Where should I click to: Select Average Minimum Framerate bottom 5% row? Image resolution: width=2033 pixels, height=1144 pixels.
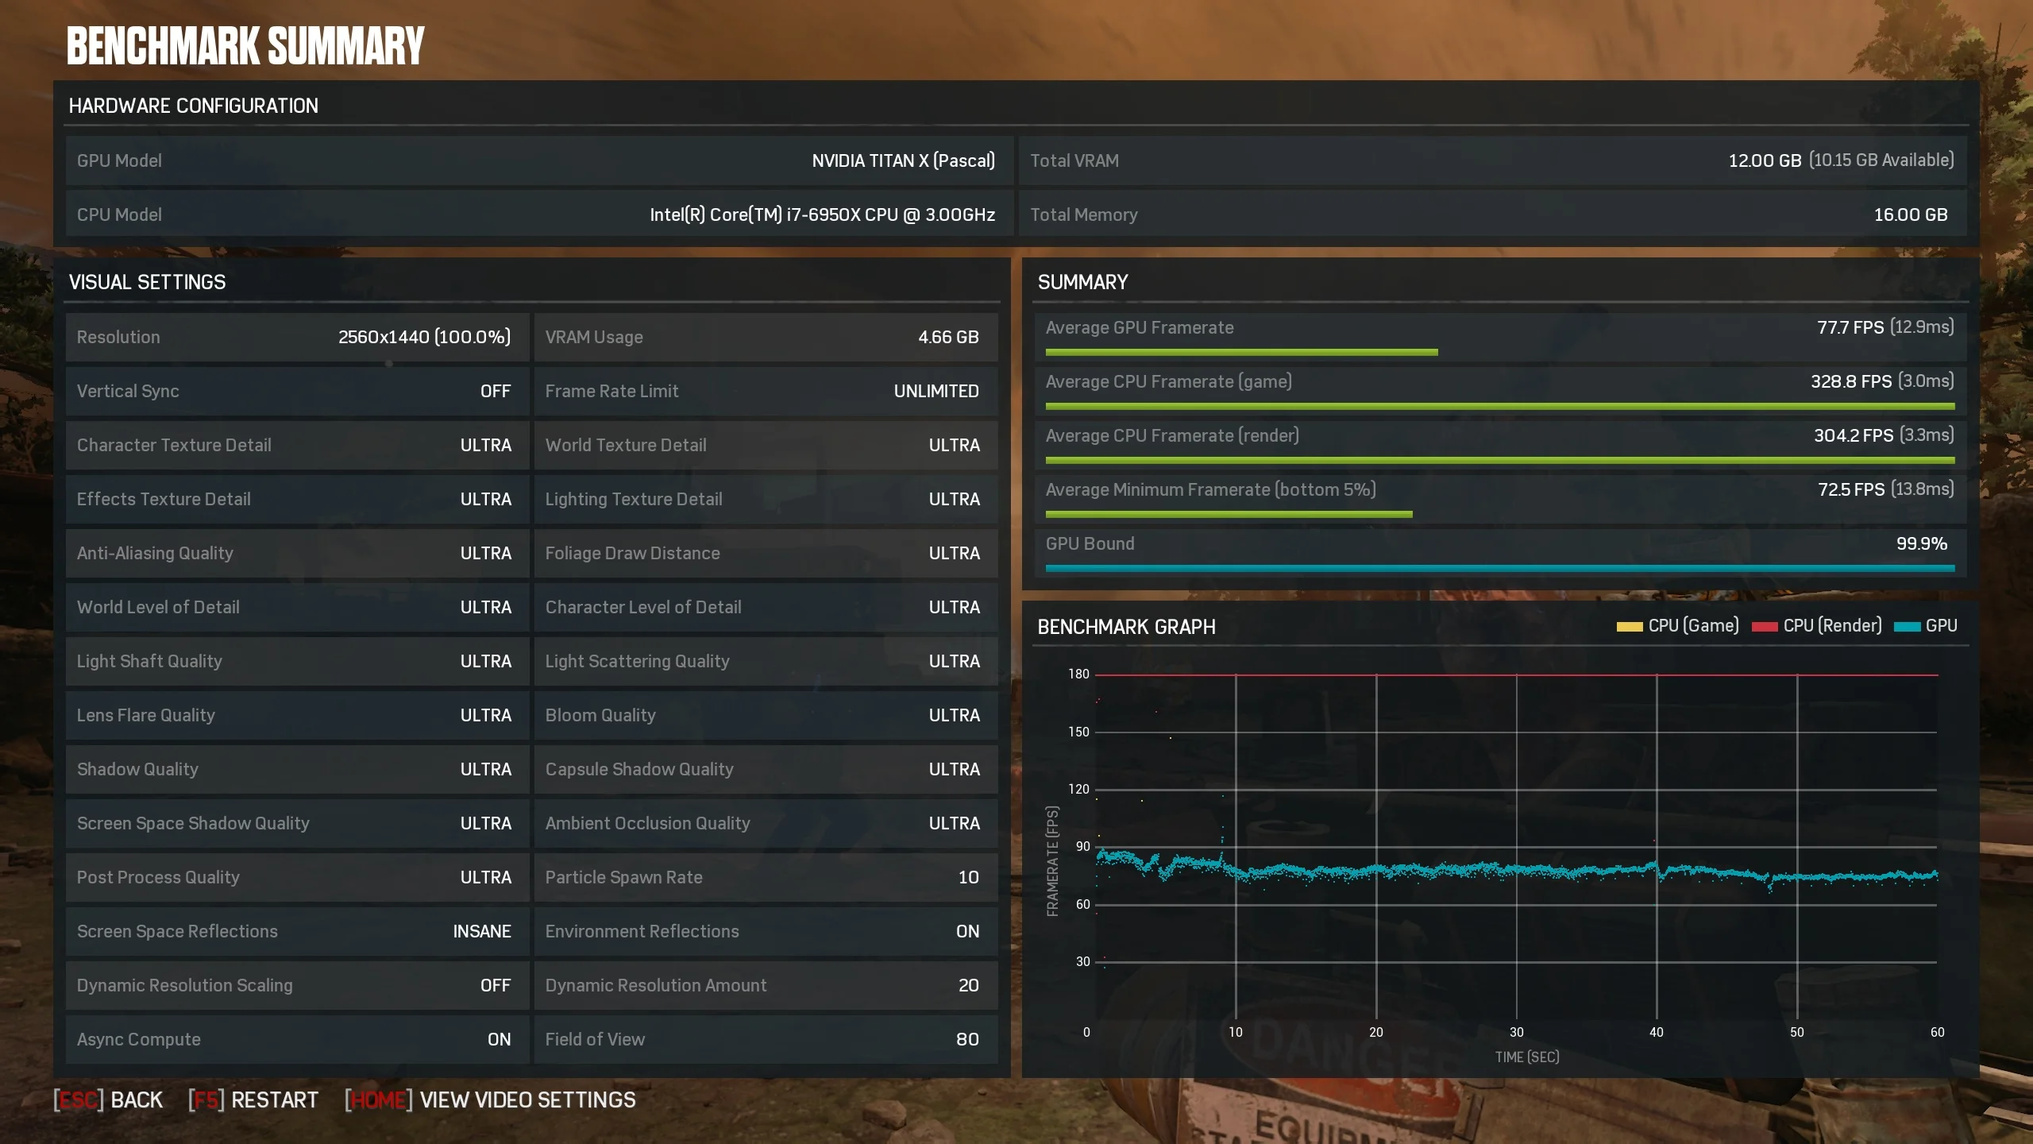click(x=1500, y=498)
